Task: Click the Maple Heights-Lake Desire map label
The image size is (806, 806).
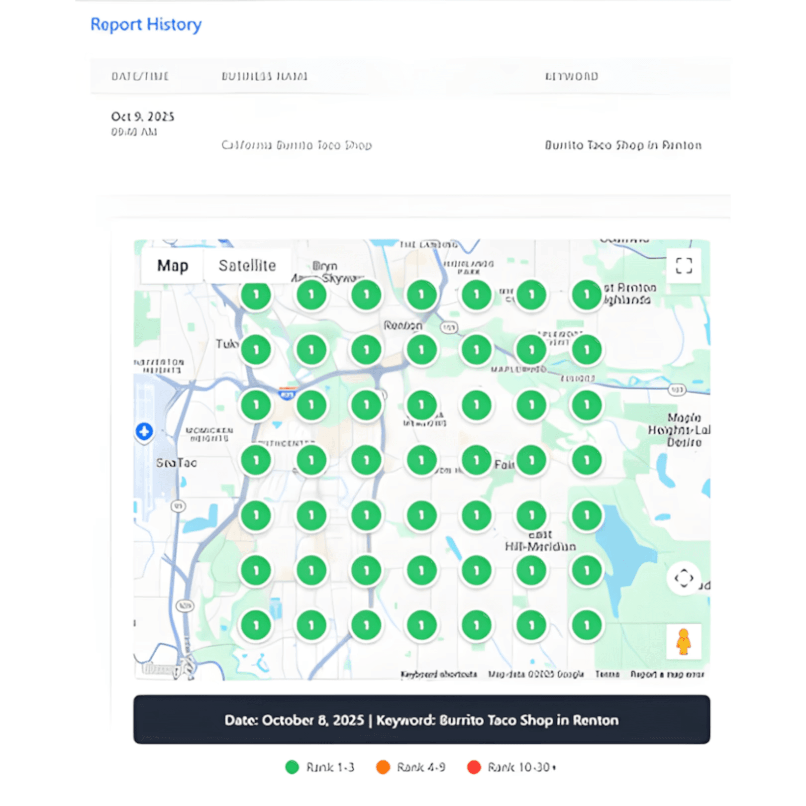Action: point(679,430)
